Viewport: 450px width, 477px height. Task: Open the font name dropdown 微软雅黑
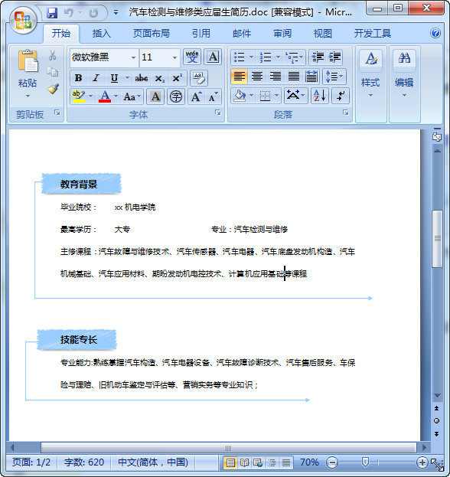(133, 57)
